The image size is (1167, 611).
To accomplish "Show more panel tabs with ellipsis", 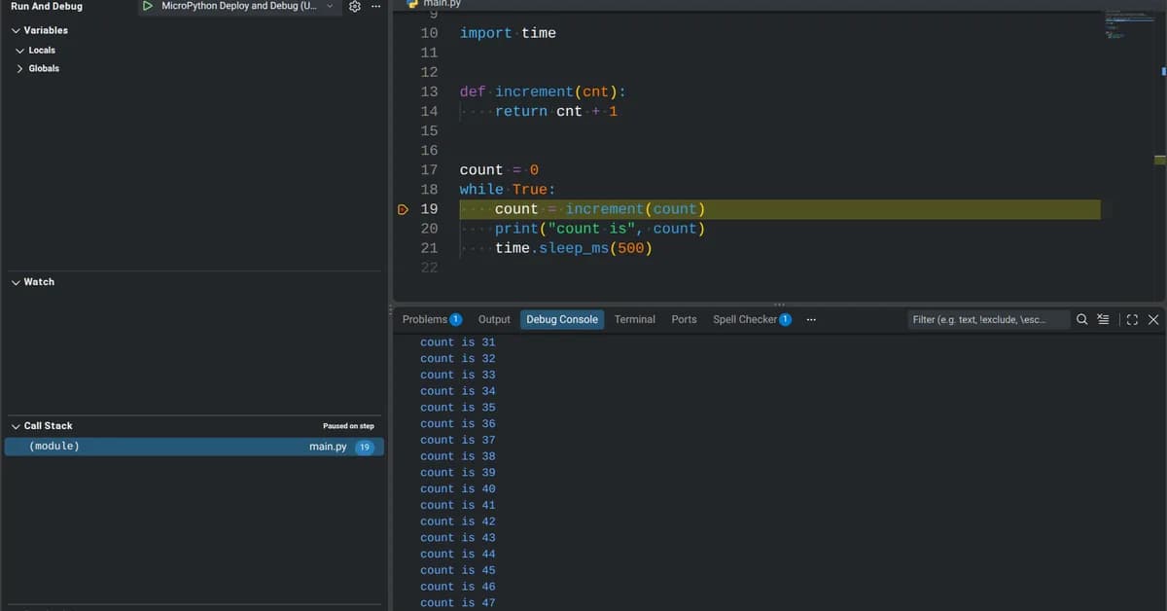I will coord(811,319).
